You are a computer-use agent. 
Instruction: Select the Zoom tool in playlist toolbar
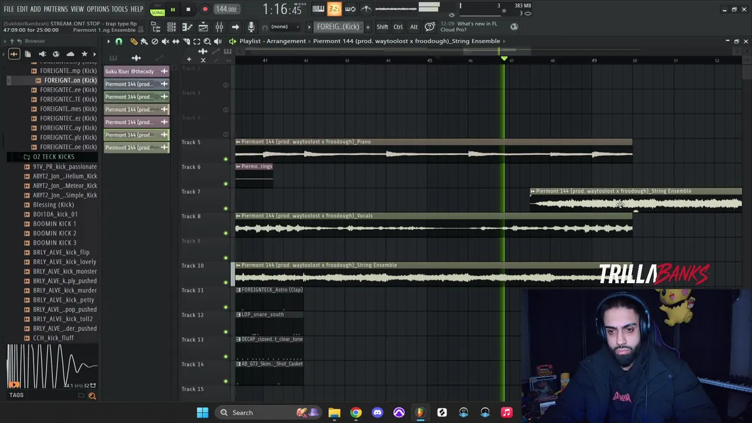[207, 41]
